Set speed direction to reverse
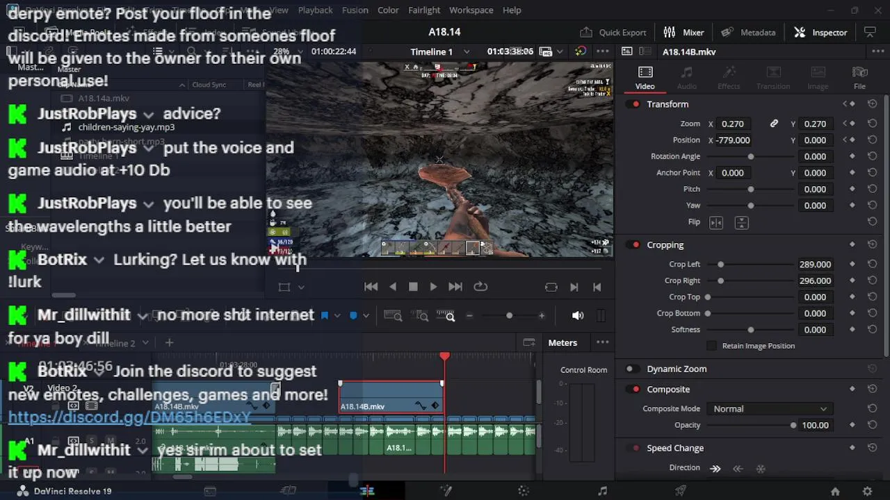 (x=738, y=469)
